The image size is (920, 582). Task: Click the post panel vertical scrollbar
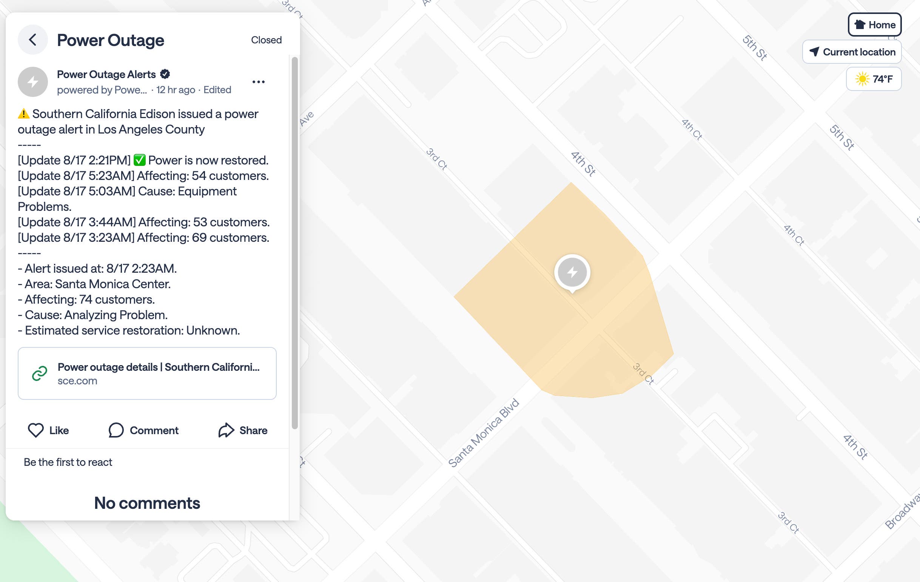[x=294, y=243]
